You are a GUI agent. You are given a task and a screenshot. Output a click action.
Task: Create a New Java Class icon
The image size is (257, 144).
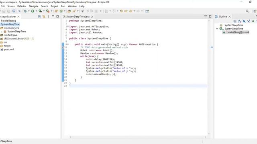(61, 11)
